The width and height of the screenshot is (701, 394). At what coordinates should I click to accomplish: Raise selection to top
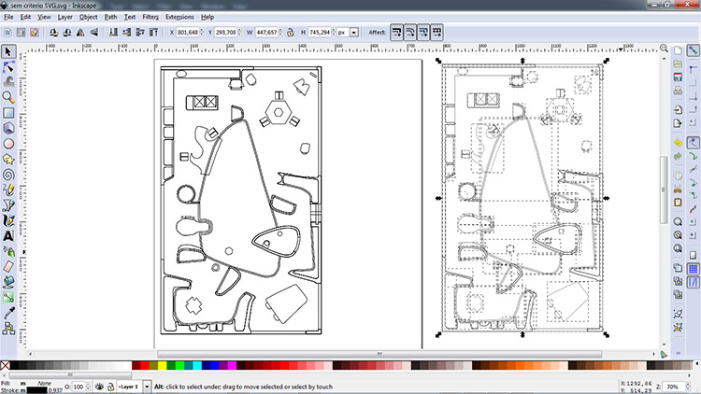153,32
